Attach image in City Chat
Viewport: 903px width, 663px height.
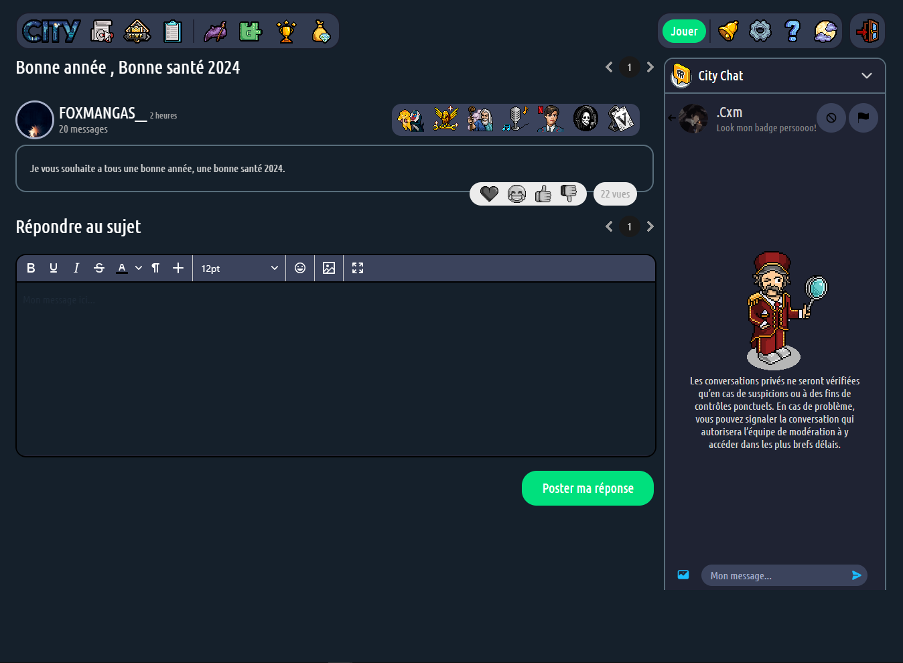683,575
